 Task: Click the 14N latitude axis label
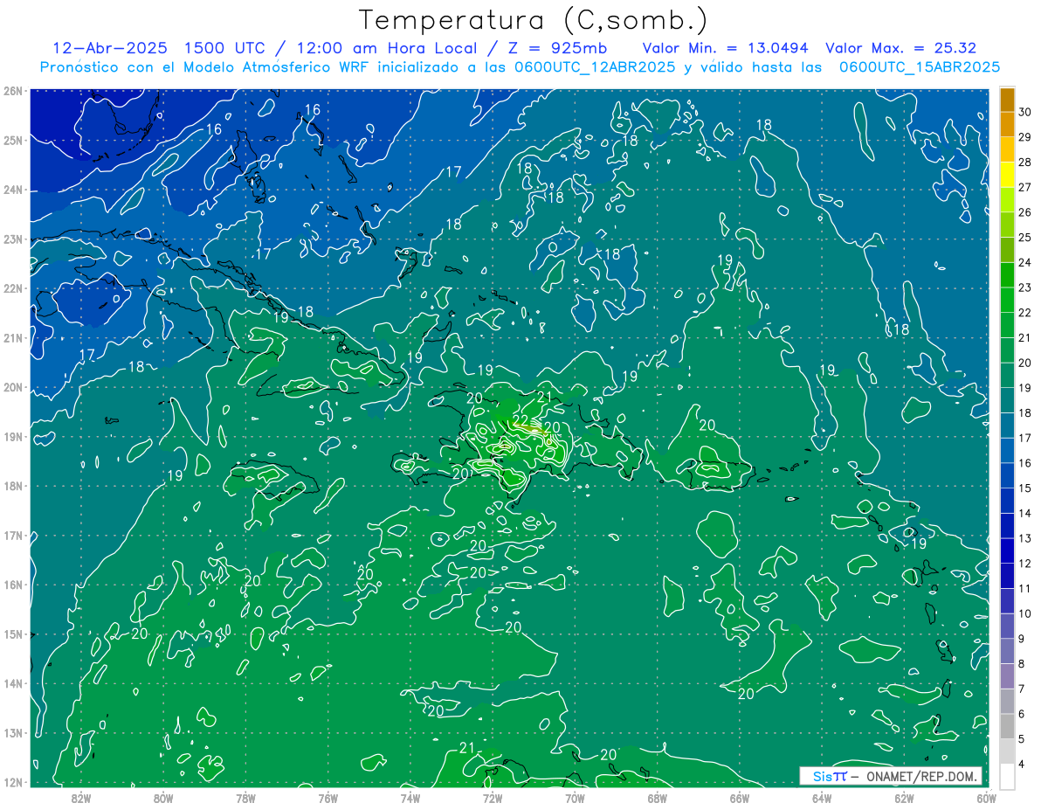tap(13, 683)
